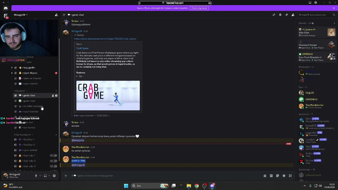The width and height of the screenshot is (338, 190).
Task: Open the GIF picker
Action: 271,176
